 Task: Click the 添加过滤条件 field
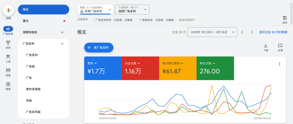click(x=187, y=20)
